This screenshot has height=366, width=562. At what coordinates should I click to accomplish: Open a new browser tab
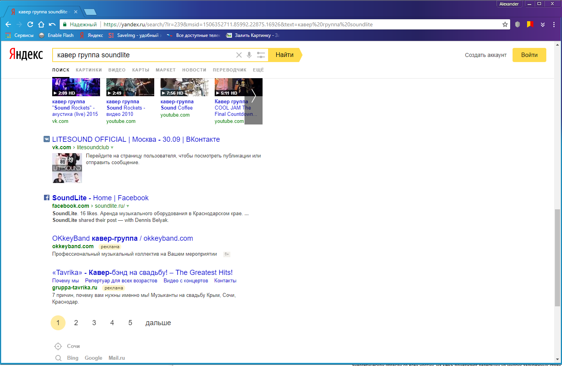[x=90, y=12]
